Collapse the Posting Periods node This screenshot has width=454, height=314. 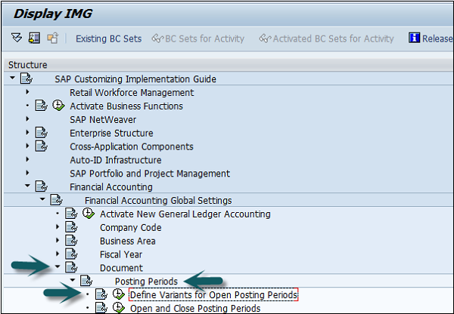[x=73, y=281]
